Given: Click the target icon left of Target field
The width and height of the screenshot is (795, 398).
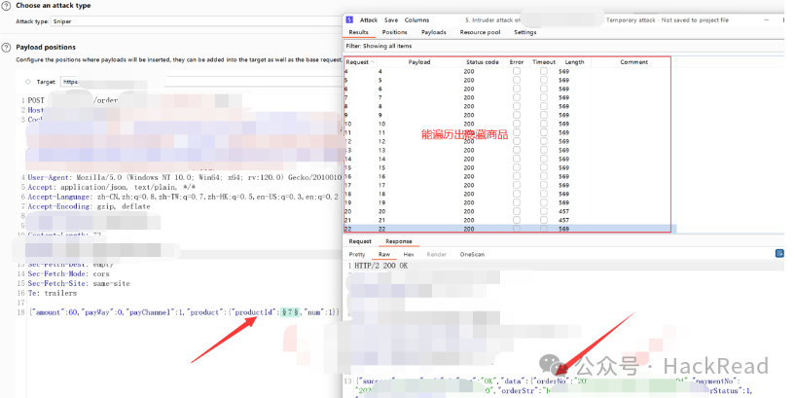Looking at the screenshot, I should click(27, 83).
